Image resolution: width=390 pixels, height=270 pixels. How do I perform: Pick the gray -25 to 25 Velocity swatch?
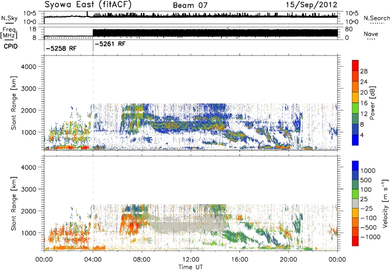point(355,204)
